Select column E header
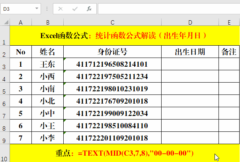The image size is (240, 162). [x=229, y=23]
